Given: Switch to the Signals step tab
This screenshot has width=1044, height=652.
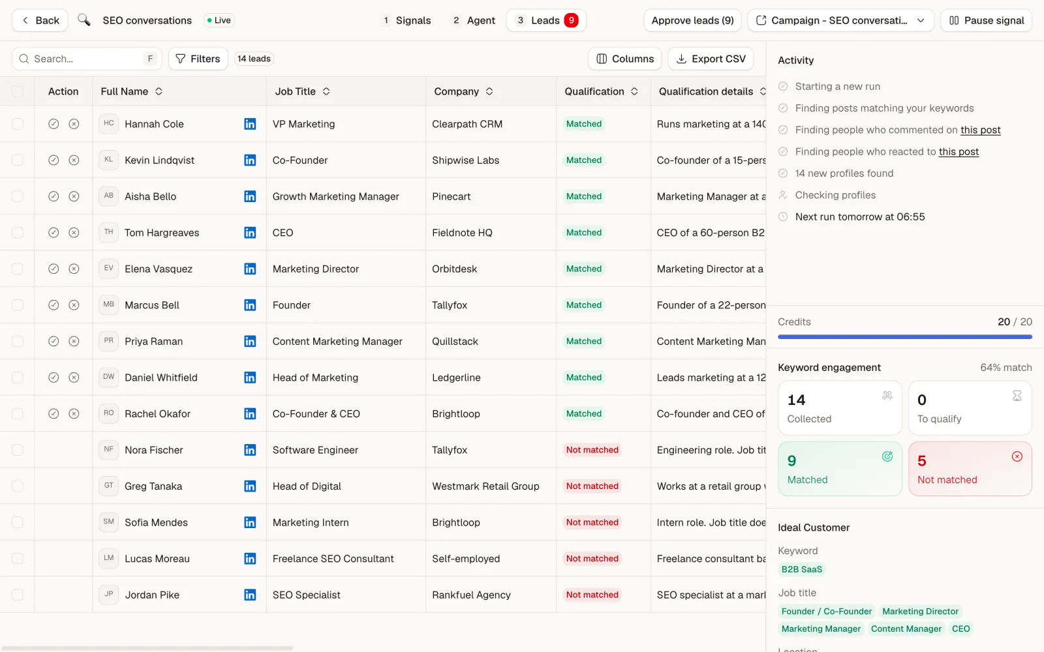Looking at the screenshot, I should click(407, 20).
